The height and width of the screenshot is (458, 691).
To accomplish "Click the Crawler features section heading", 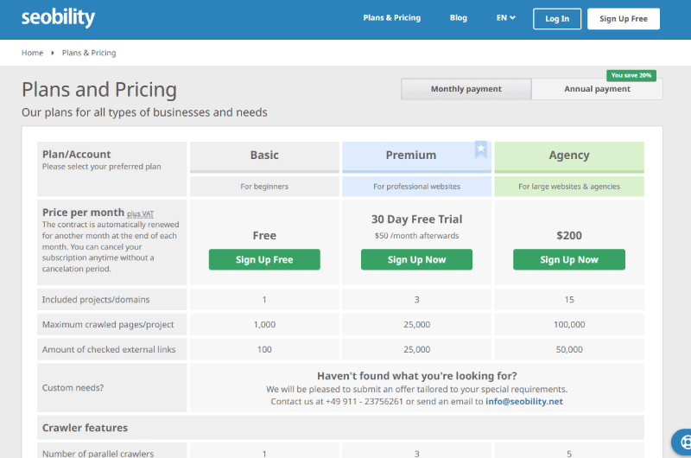I will pos(85,428).
